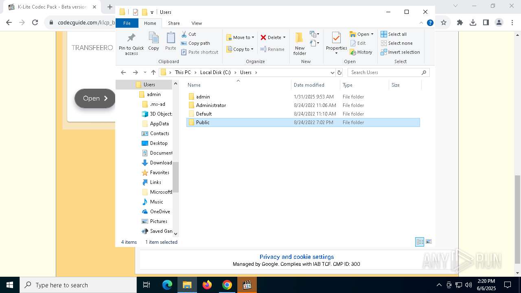Viewport: 521px width, 293px height.
Task: Create a New folder
Action: coord(300,44)
